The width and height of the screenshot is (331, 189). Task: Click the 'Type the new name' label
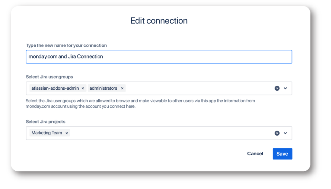66,45
